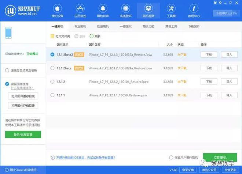Open the 教程中心 tutorial center
The width and height of the screenshot is (242, 174).
point(194,11)
